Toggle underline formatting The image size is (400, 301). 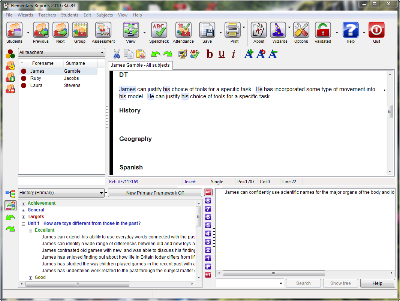tap(222, 54)
